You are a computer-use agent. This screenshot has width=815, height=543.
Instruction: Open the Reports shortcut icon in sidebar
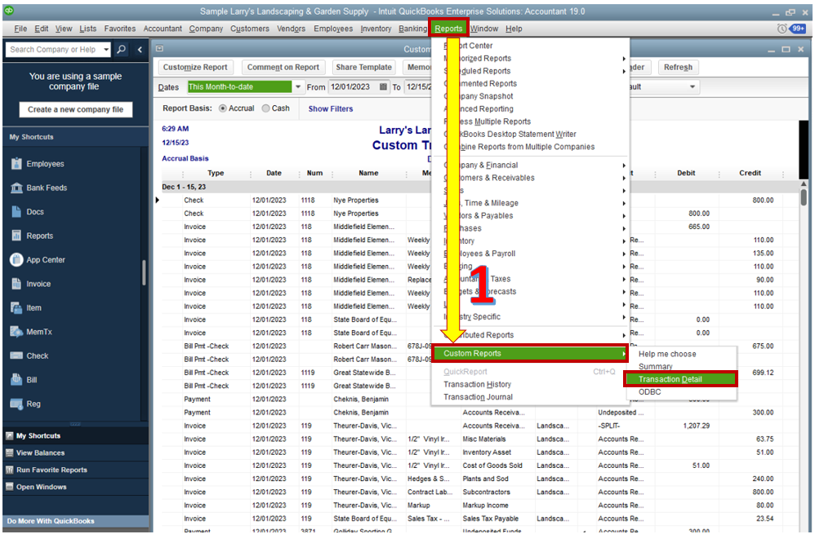click(16, 236)
